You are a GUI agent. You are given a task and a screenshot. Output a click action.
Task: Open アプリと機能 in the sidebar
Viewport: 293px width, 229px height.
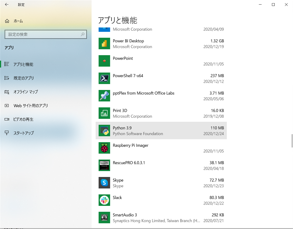point(46,64)
